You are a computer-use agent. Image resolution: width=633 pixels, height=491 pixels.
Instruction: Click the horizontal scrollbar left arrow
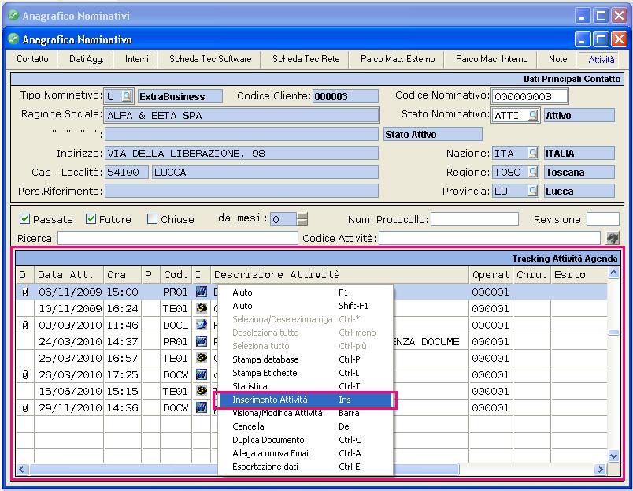pos(22,469)
